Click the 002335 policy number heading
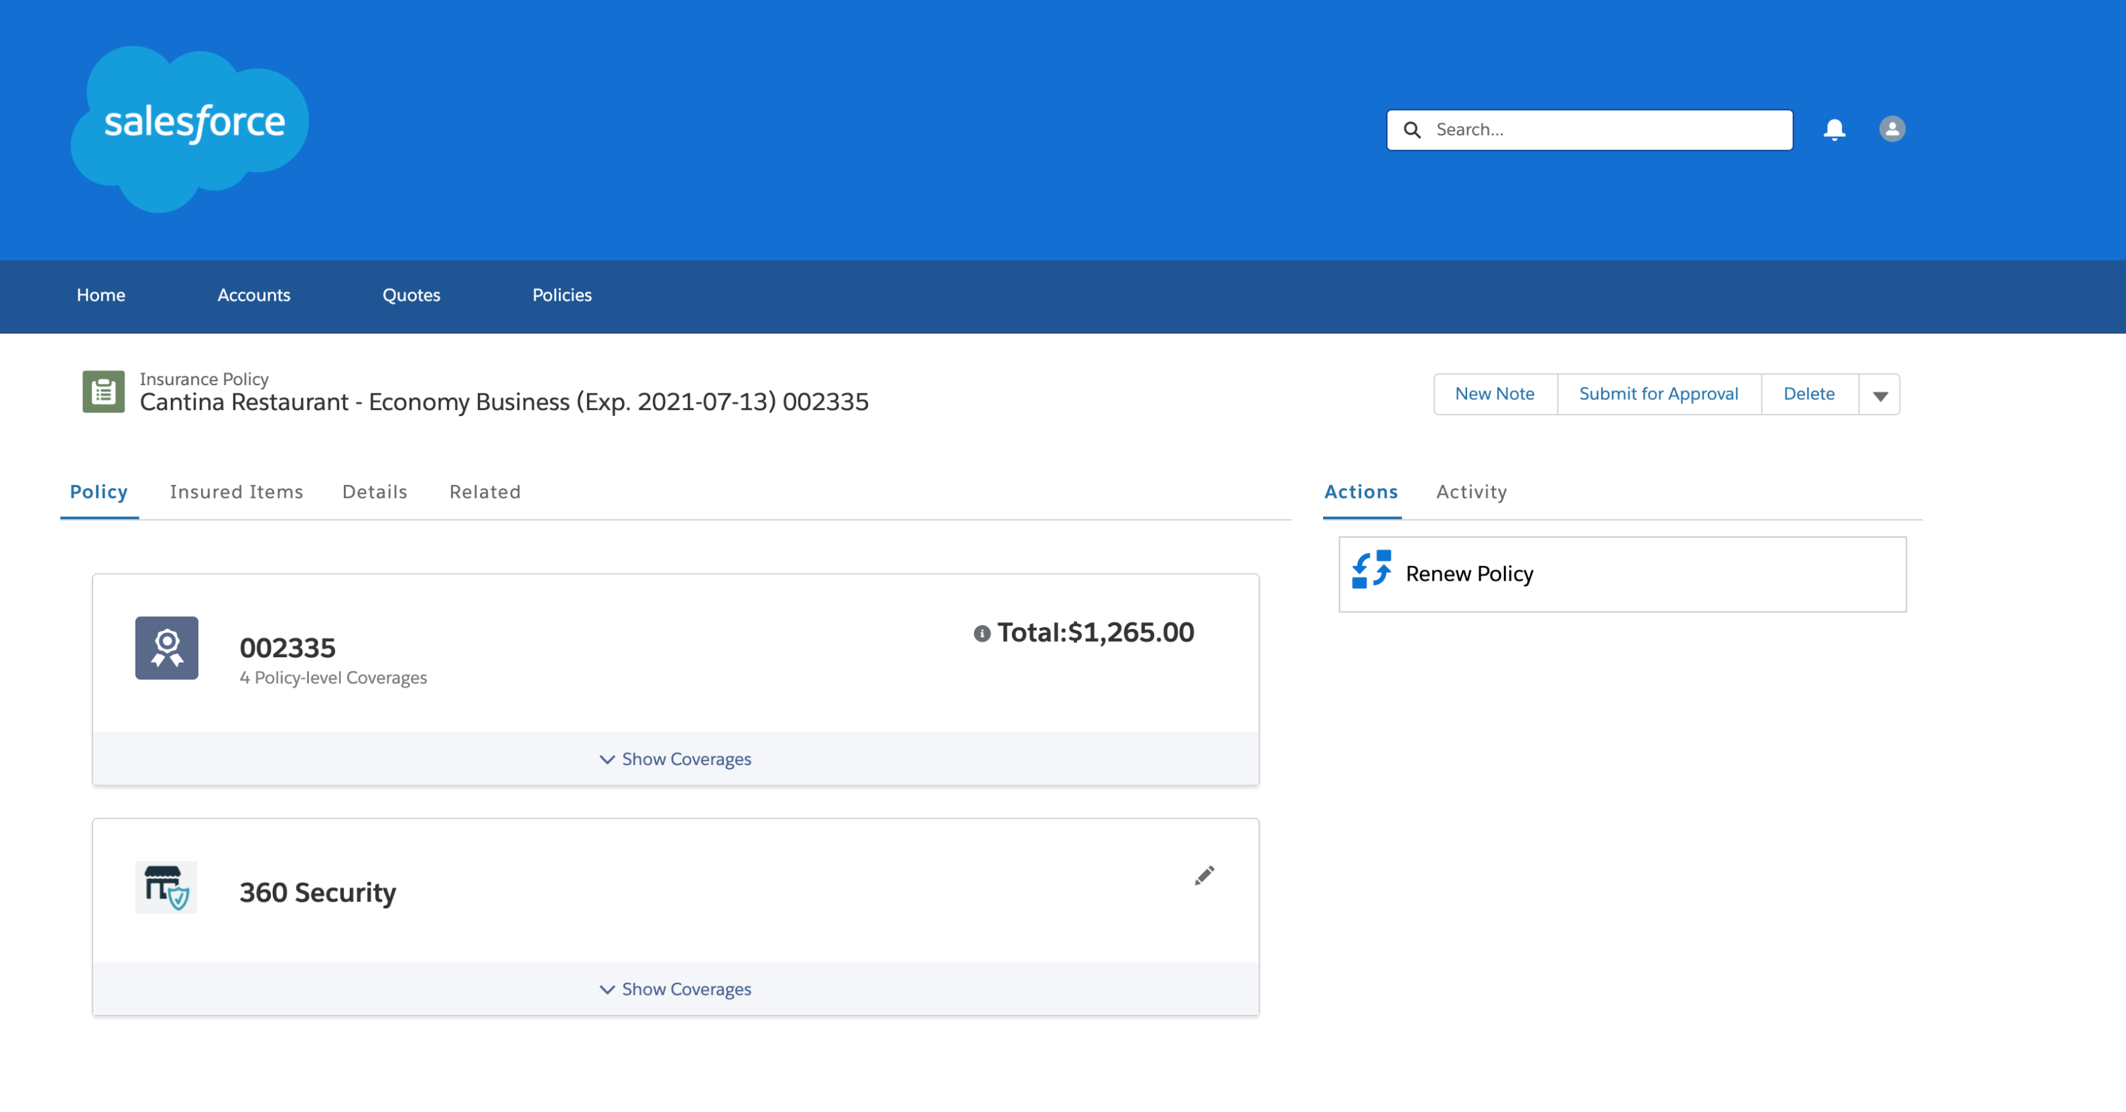Image resolution: width=2126 pixels, height=1112 pixels. [x=288, y=648]
